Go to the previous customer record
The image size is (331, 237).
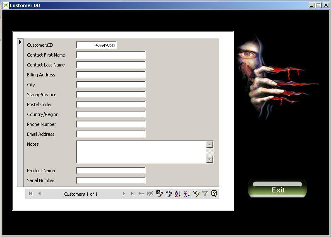point(40,194)
